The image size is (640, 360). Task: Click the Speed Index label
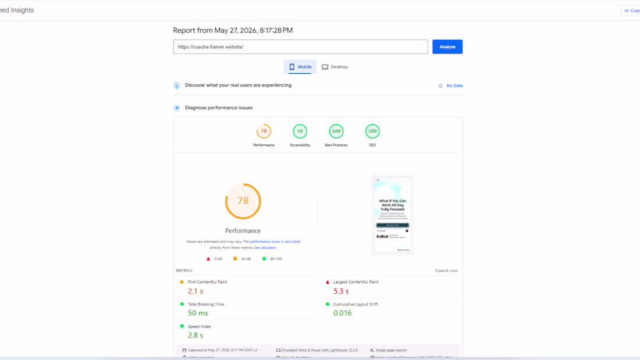click(199, 326)
